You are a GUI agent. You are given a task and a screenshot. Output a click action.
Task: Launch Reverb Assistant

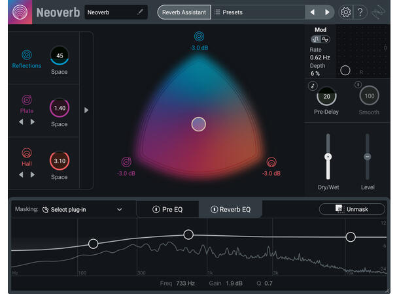click(184, 12)
